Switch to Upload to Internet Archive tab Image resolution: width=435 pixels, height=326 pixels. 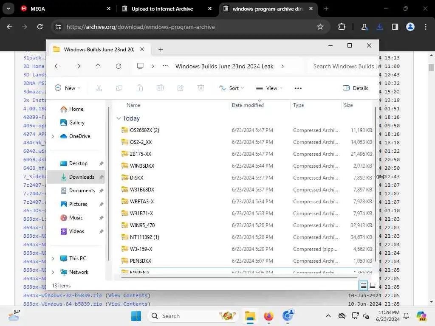click(x=167, y=8)
